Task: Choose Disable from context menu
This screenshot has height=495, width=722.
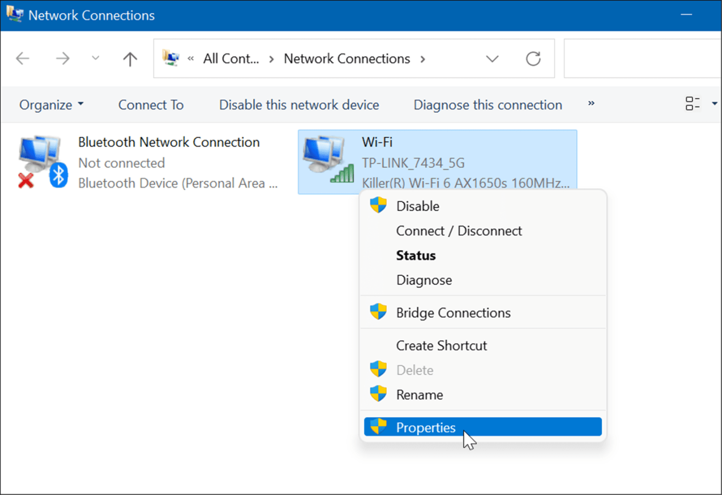Action: click(x=483, y=206)
